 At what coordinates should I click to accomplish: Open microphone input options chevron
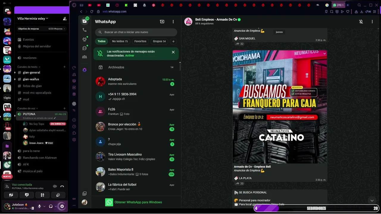(44, 206)
